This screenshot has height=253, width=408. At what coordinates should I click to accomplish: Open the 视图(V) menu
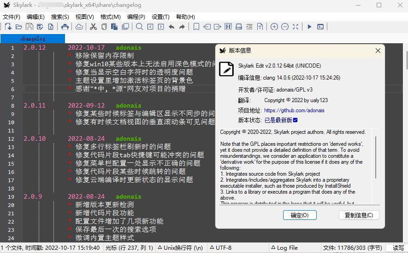tap(84, 17)
